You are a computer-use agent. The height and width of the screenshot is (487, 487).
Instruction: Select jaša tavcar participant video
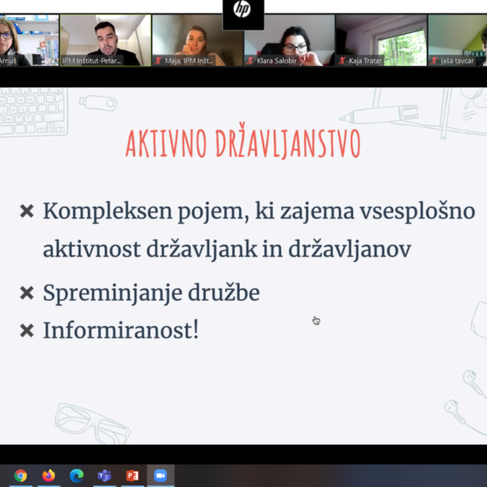(458, 41)
